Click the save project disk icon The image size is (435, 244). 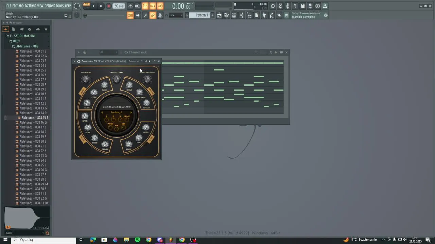point(302,6)
